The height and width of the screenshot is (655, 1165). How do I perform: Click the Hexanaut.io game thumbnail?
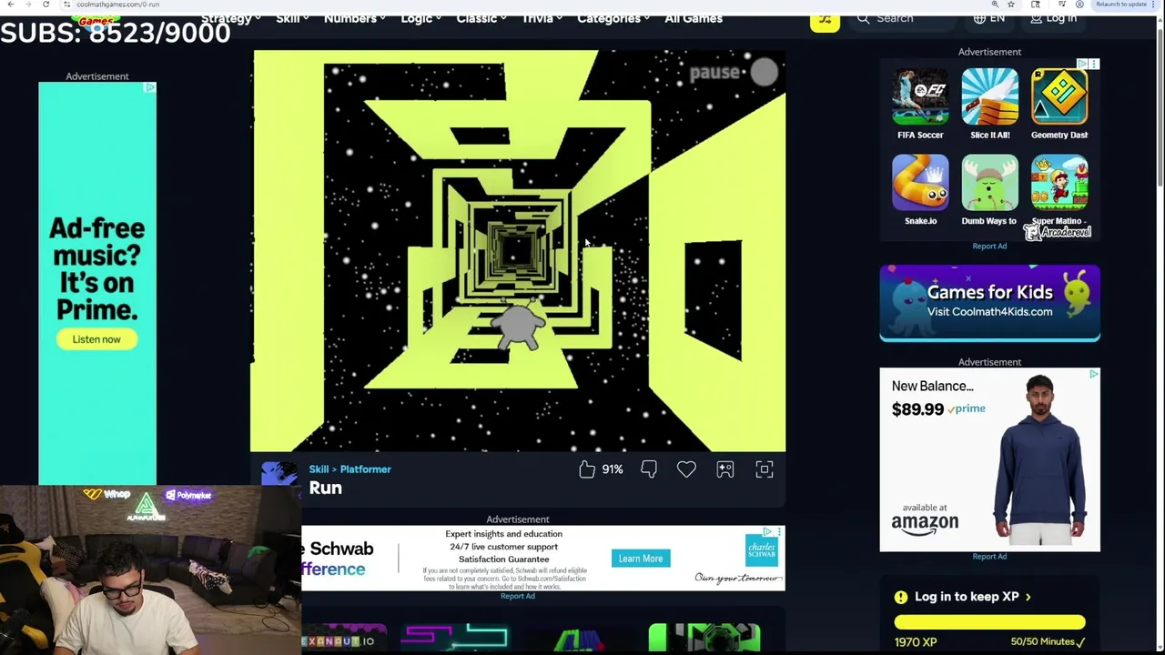tap(344, 639)
